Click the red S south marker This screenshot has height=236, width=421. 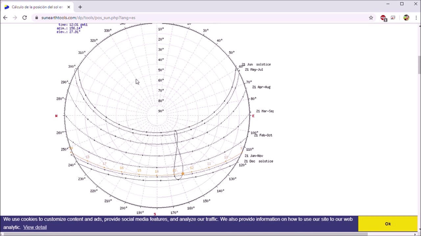tap(155, 214)
